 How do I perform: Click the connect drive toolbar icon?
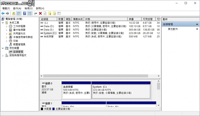36,13
